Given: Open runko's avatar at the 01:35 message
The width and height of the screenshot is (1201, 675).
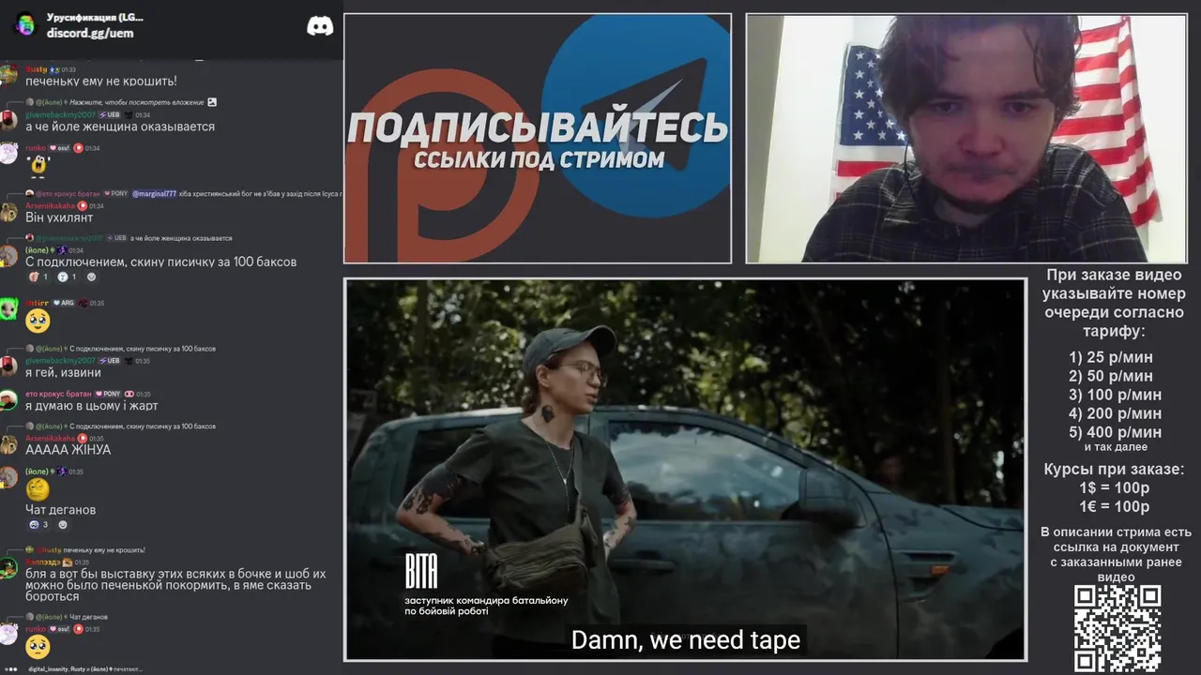Looking at the screenshot, I should click(x=9, y=634).
